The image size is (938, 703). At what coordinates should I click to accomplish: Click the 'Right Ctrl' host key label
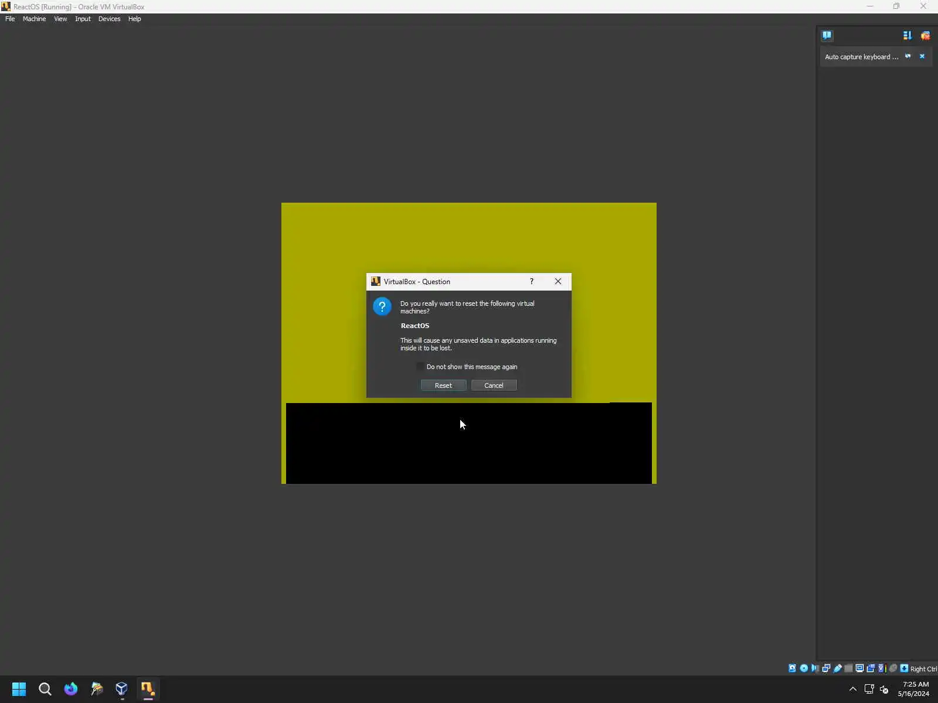923,669
